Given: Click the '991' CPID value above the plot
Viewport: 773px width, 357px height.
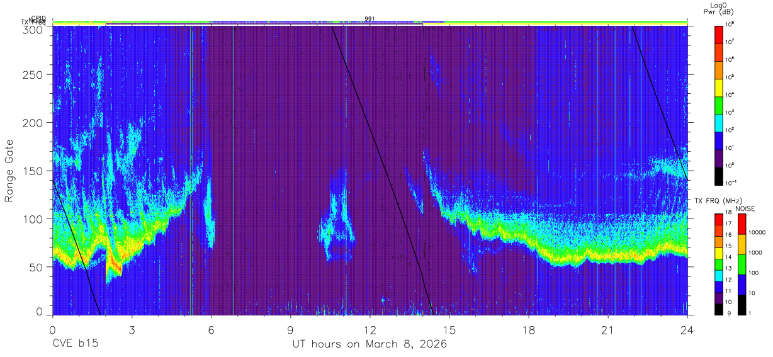Looking at the screenshot, I should click(370, 18).
